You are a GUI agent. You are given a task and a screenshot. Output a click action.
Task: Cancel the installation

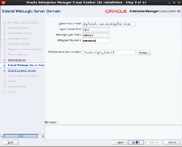coord(172,142)
